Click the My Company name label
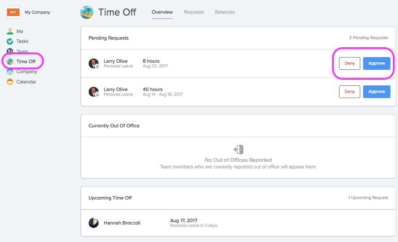398x242 pixels. [37, 12]
